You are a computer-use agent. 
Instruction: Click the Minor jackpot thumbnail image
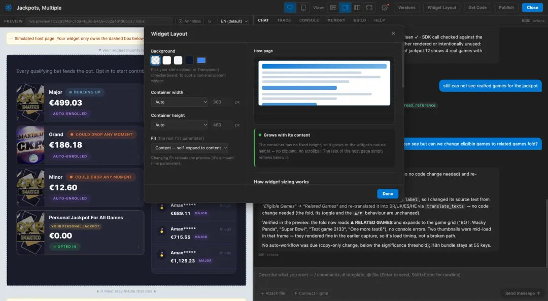(x=30, y=187)
